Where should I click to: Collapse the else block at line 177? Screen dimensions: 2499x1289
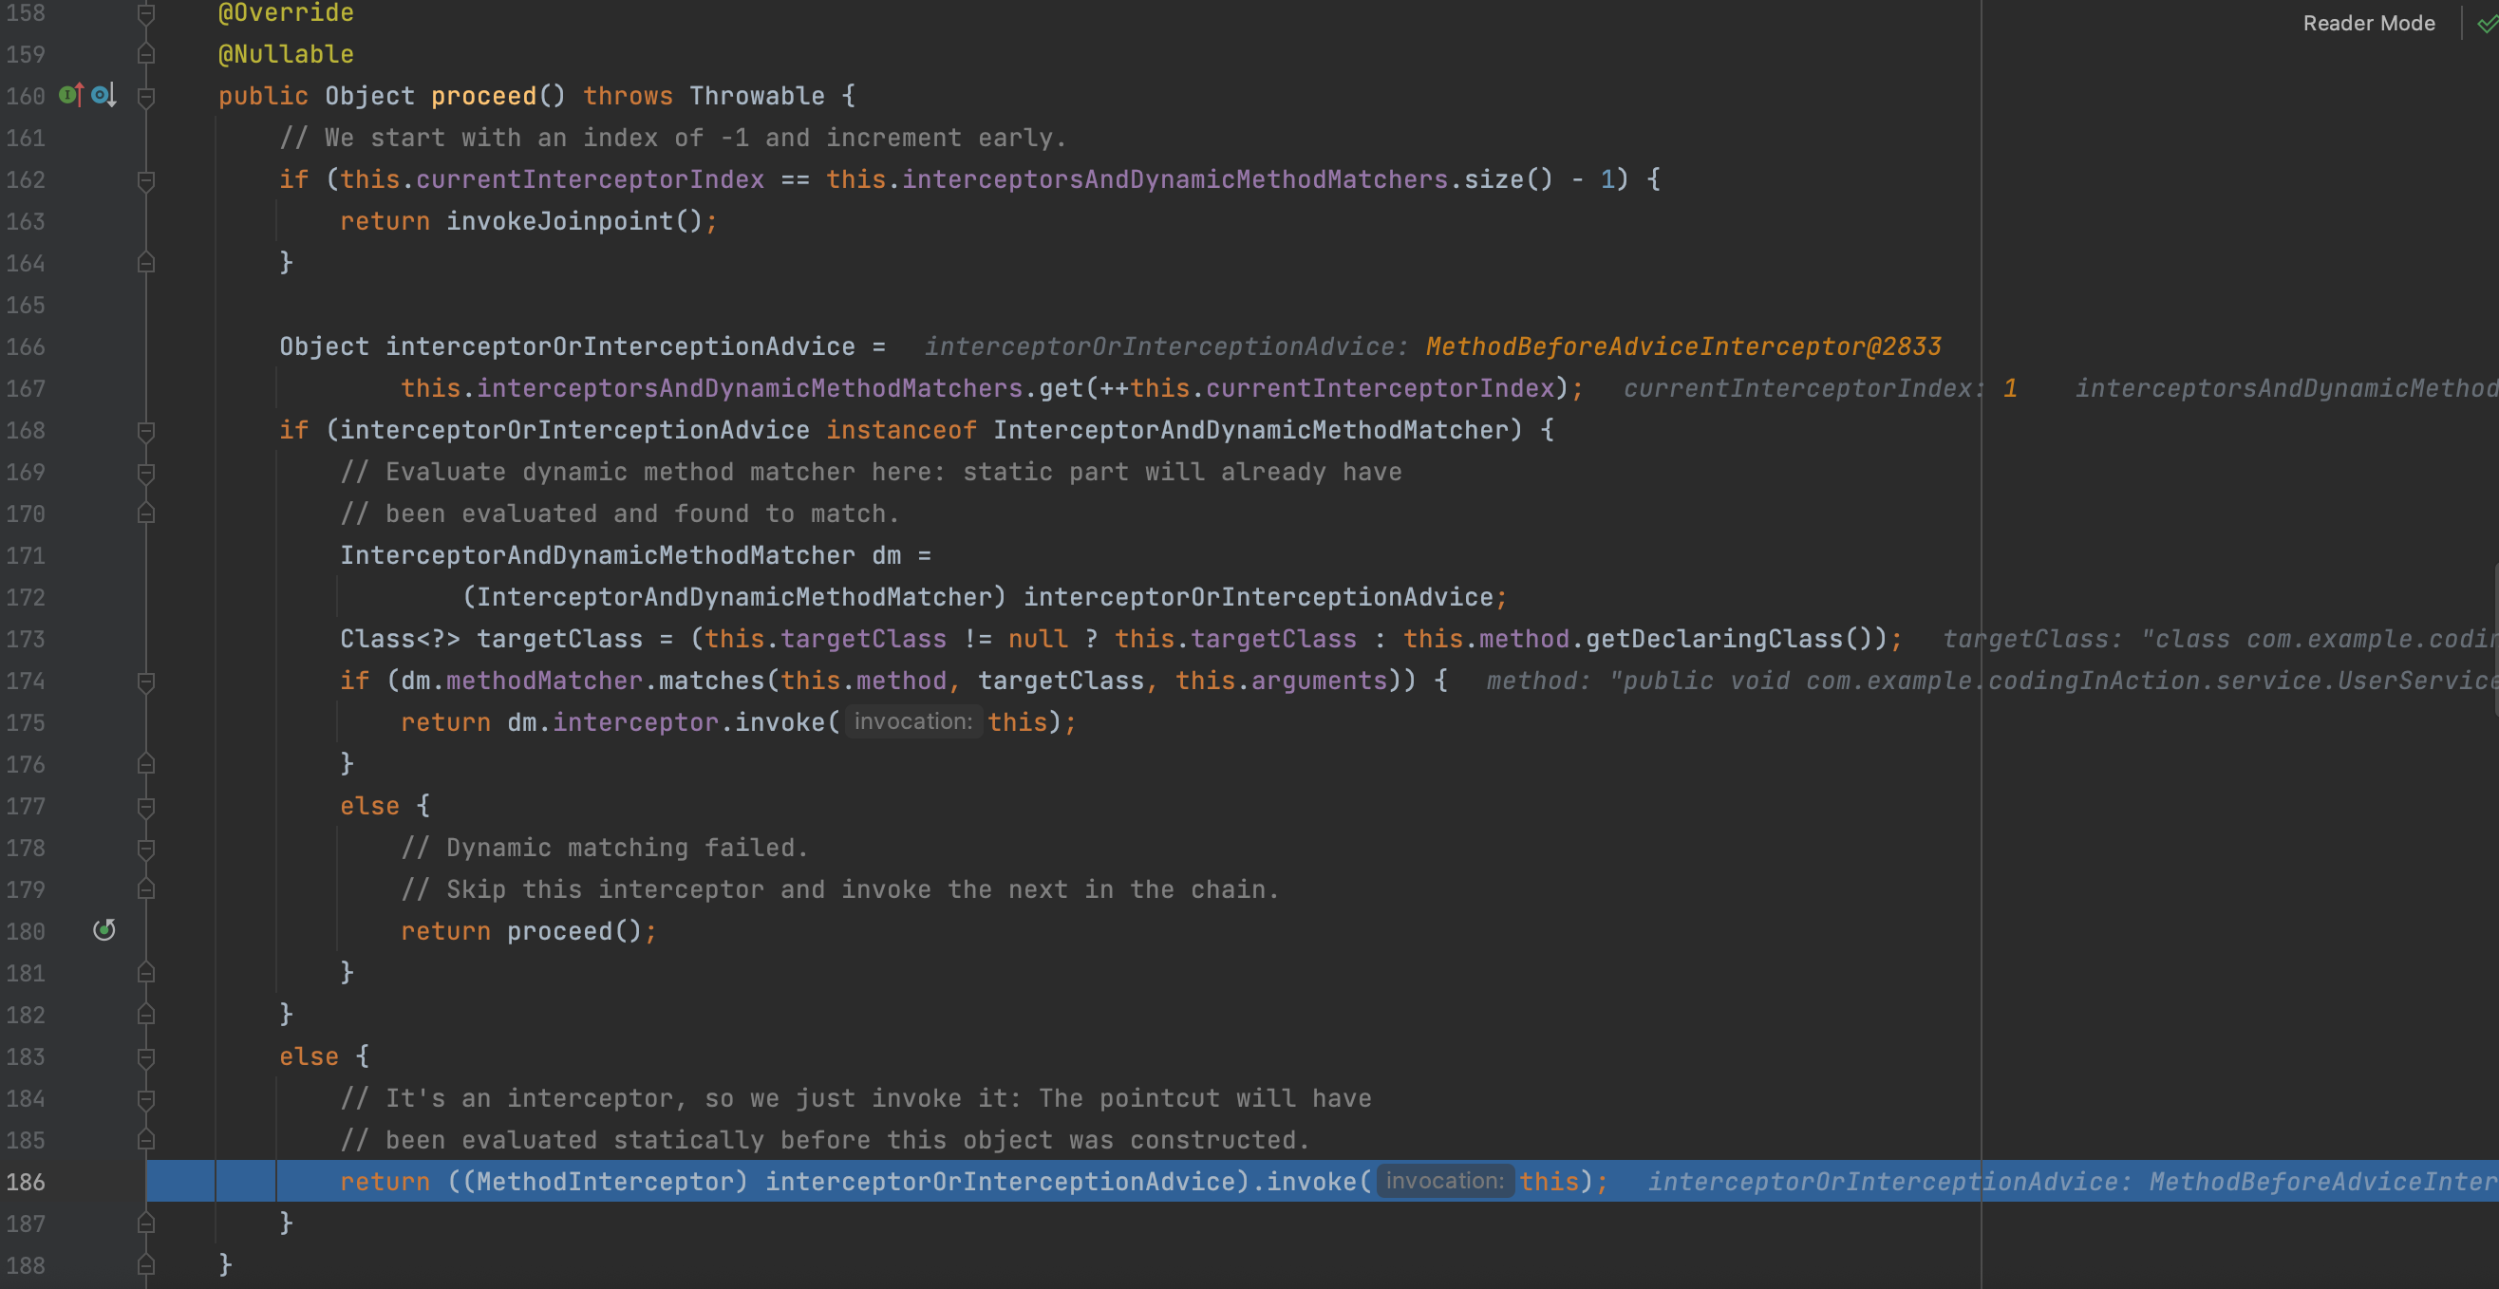tap(146, 806)
